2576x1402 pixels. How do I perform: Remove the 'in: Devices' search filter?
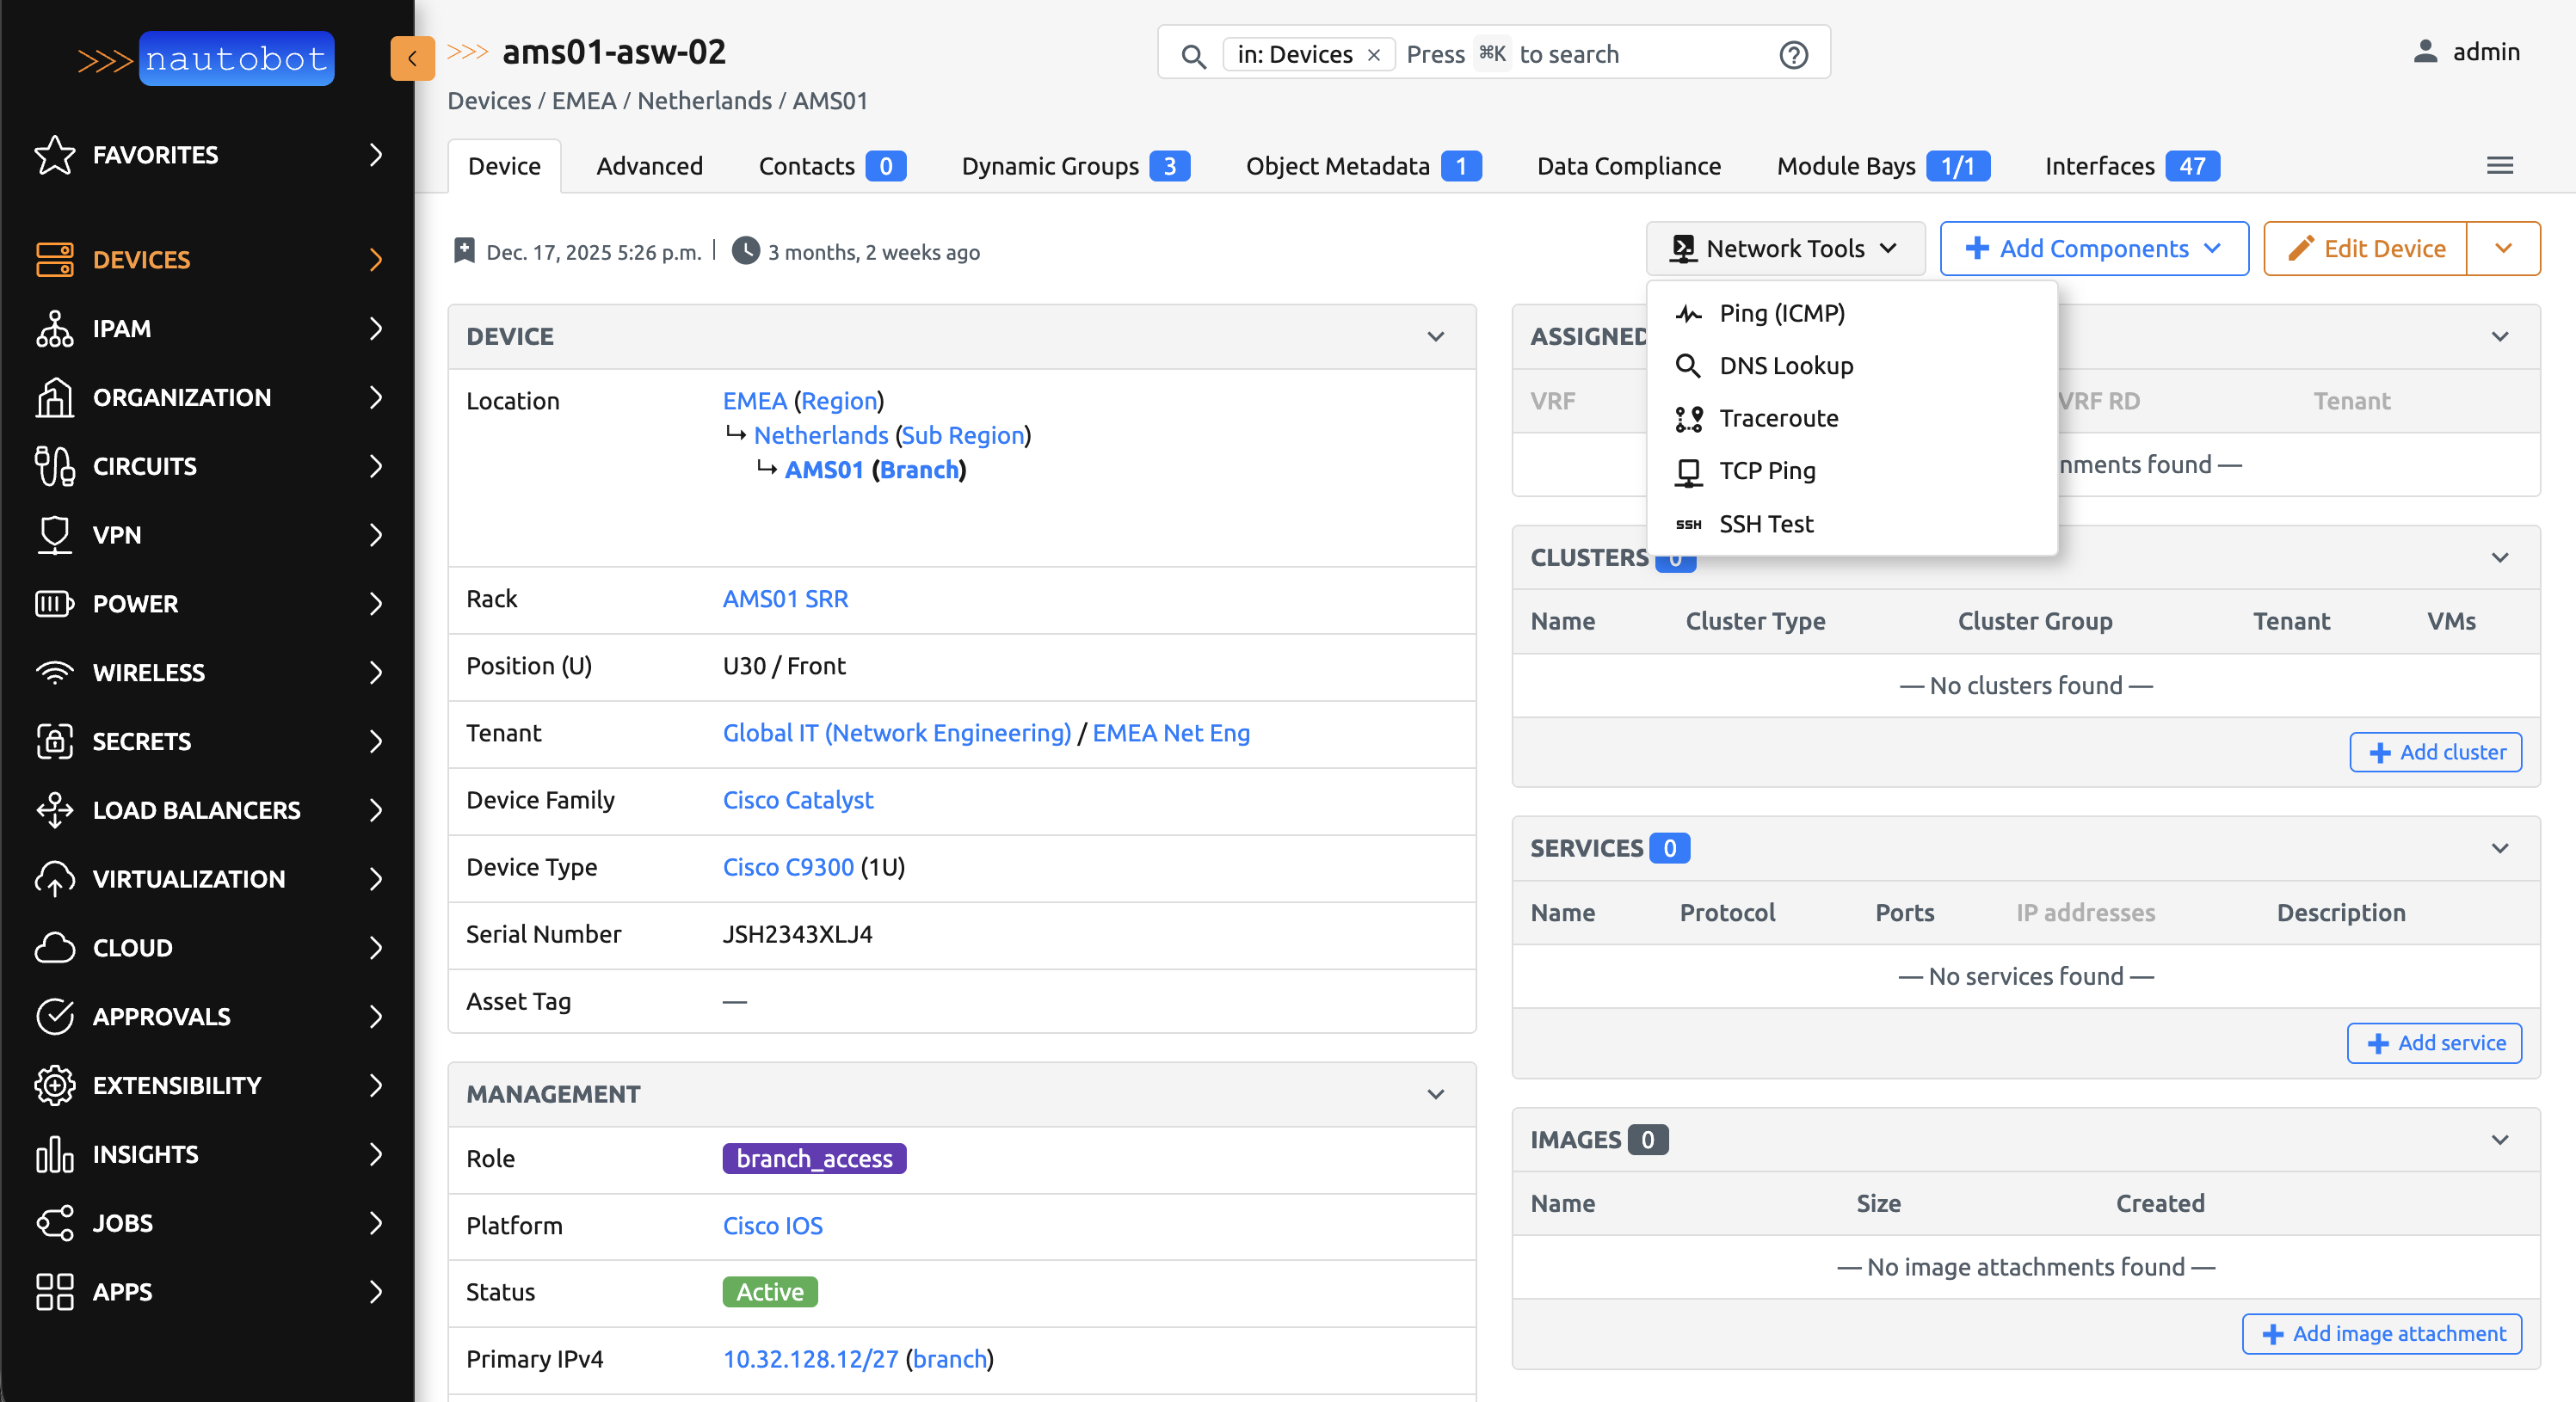[1374, 55]
